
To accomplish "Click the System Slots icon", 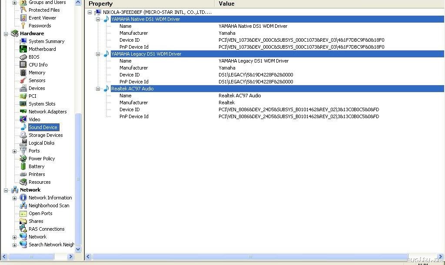I will click(x=23, y=104).
